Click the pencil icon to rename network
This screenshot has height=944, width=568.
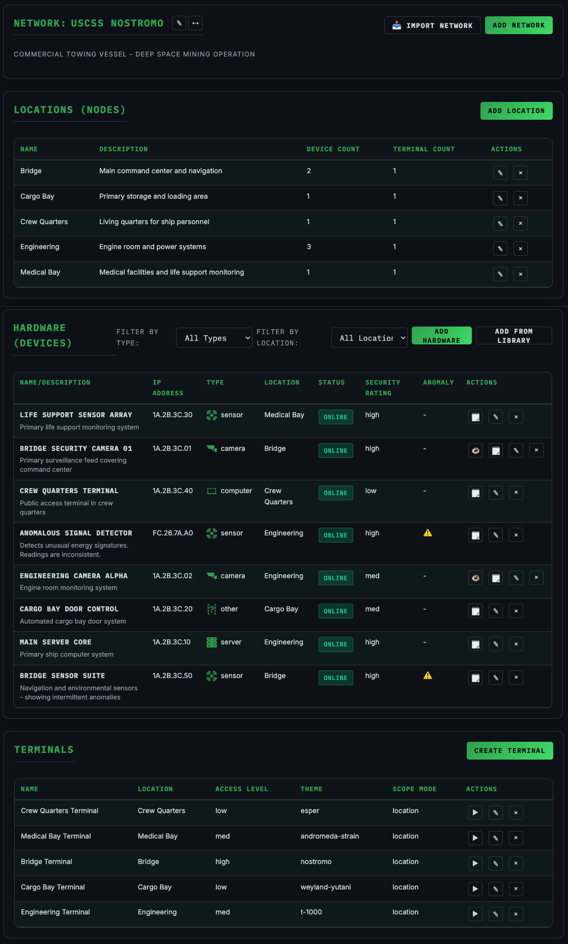179,23
